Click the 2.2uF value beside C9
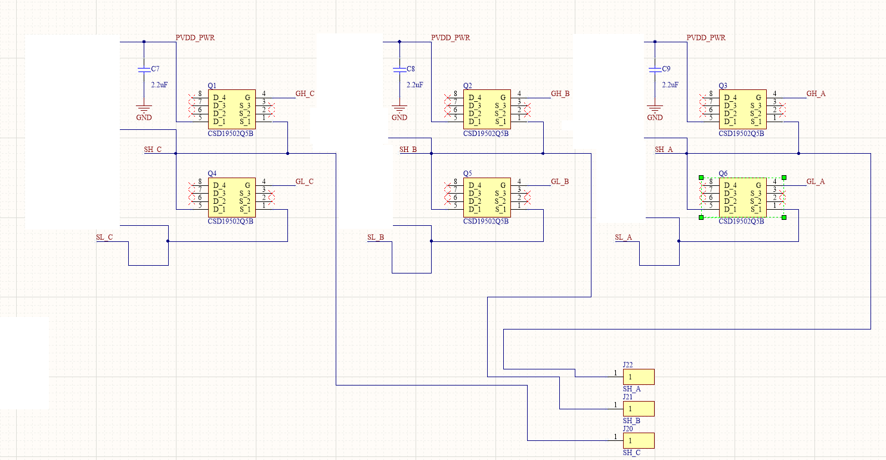The image size is (886, 460). 670,85
